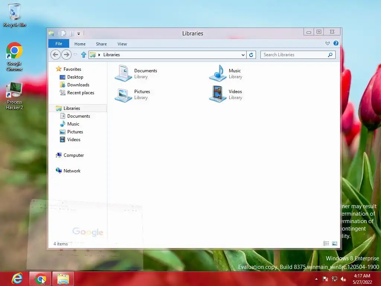The height and width of the screenshot is (286, 381).
Task: Refresh the Libraries view
Action: click(251, 55)
